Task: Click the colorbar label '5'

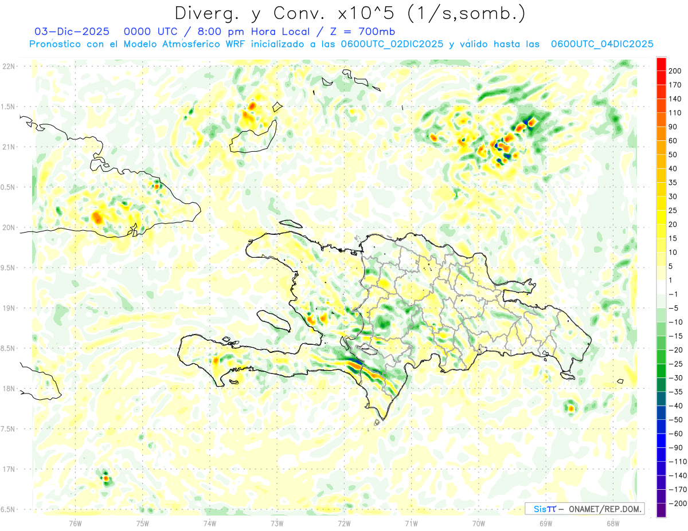Action: (671, 266)
